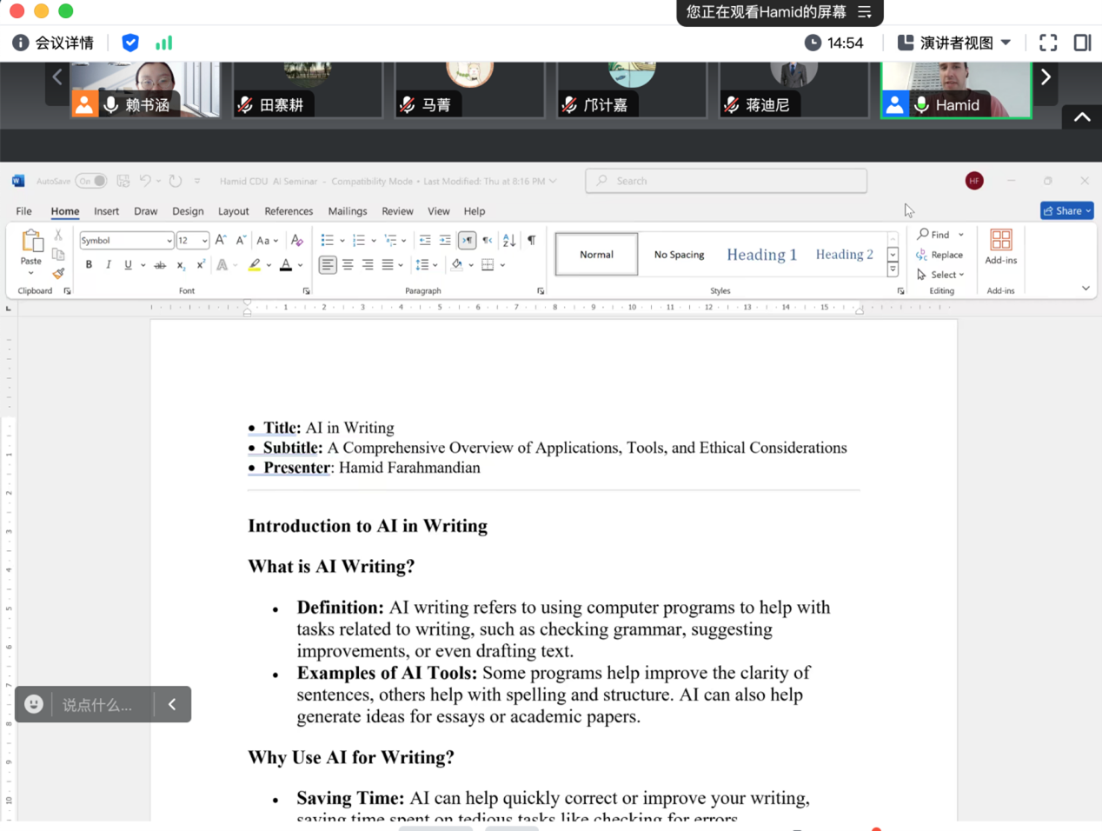Toggle the AutoSave switch
This screenshot has width=1102, height=831.
pos(91,181)
